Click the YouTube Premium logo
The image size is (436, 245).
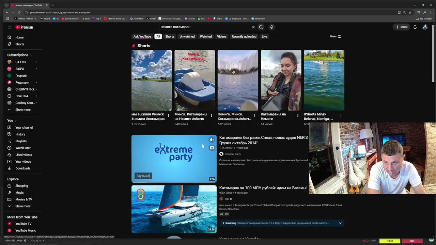[24, 27]
